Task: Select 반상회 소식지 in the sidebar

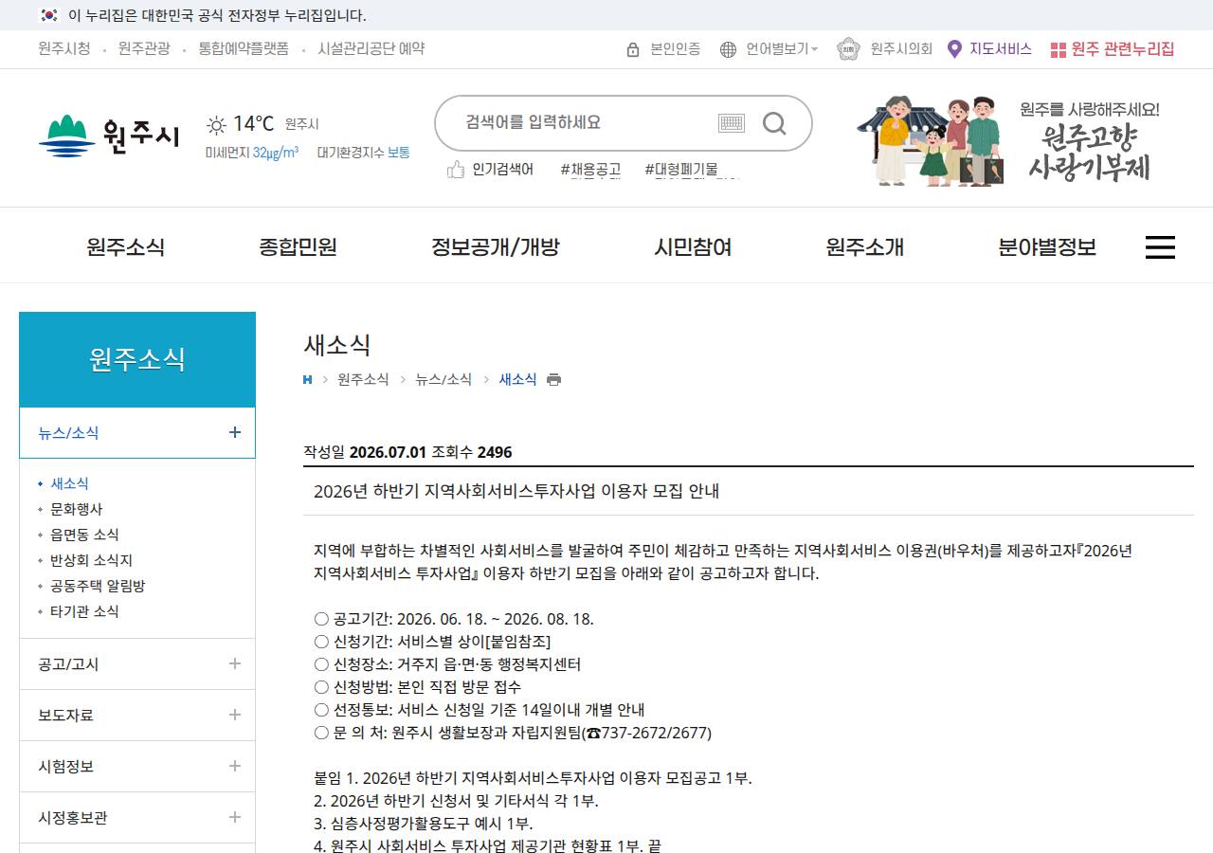Action: [91, 560]
